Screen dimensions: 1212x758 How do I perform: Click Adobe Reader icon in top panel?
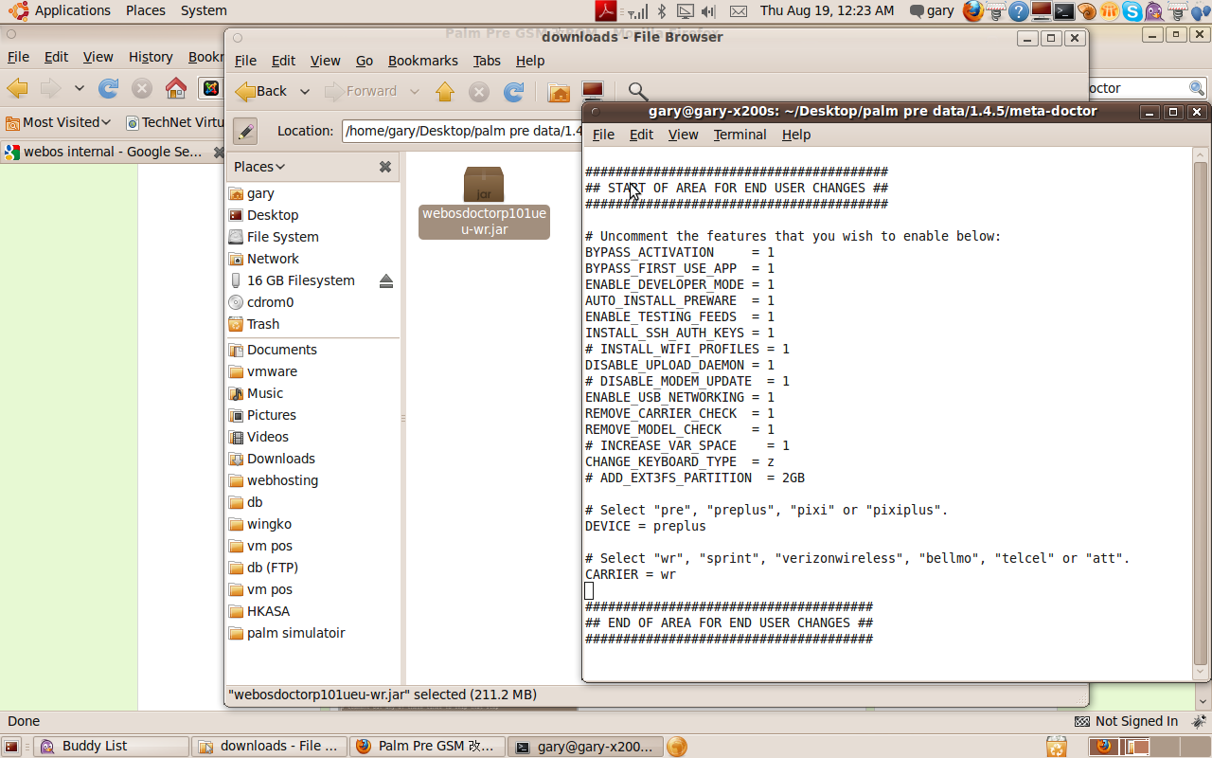coord(606,10)
